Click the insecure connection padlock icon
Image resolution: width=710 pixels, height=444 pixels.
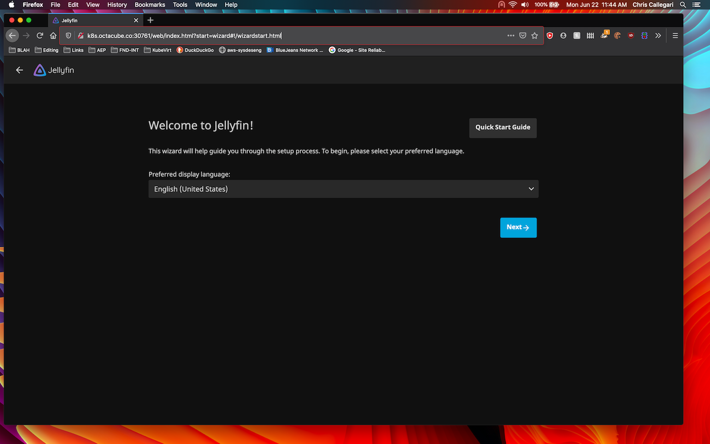point(80,35)
